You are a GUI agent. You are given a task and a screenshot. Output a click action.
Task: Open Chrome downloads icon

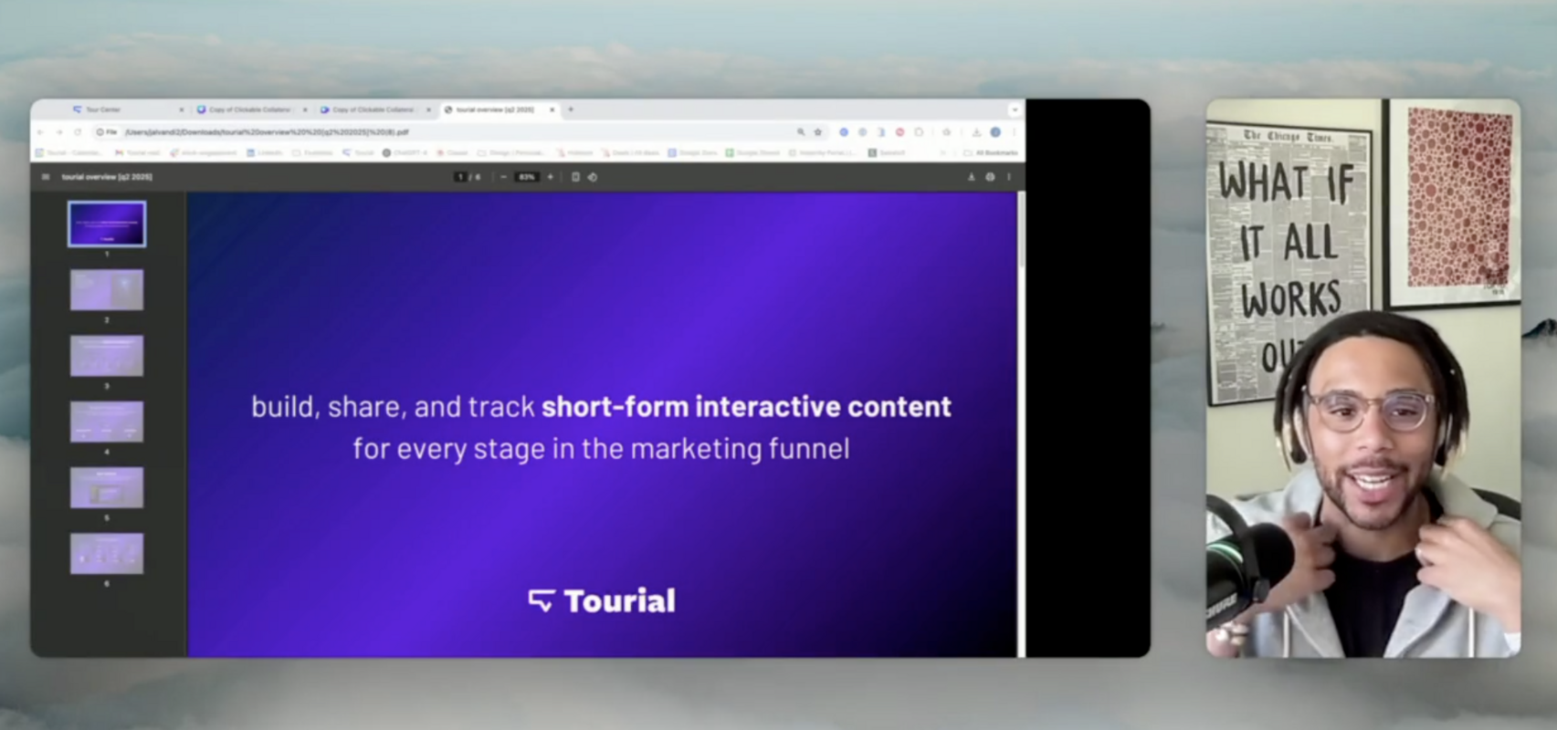(x=976, y=132)
